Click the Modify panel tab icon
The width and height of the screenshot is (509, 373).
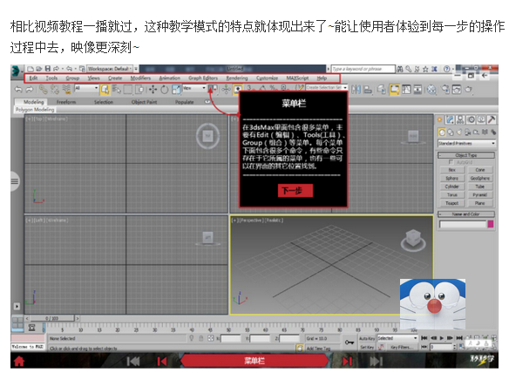click(450, 119)
